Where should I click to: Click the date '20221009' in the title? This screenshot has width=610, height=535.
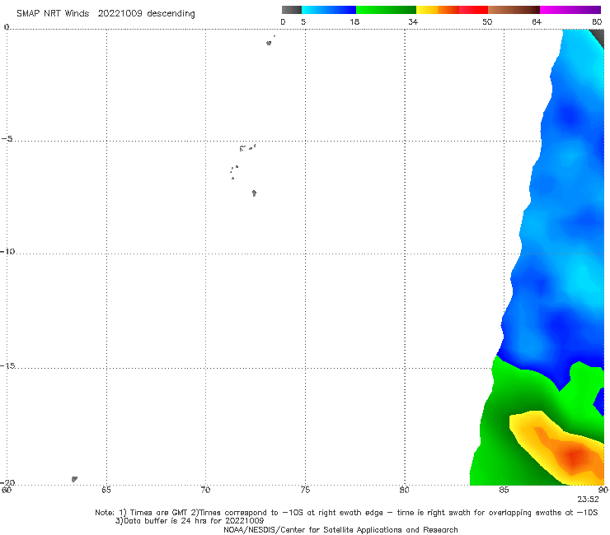120,13
